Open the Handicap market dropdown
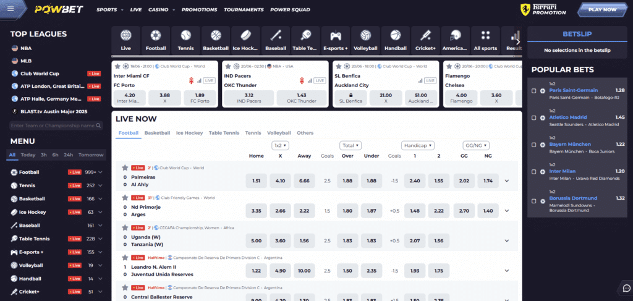The height and width of the screenshot is (301, 633). click(x=417, y=145)
